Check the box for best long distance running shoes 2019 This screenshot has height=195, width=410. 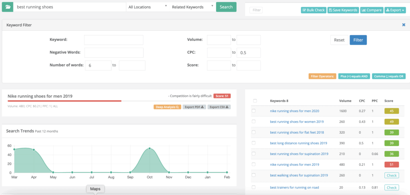[253, 143]
